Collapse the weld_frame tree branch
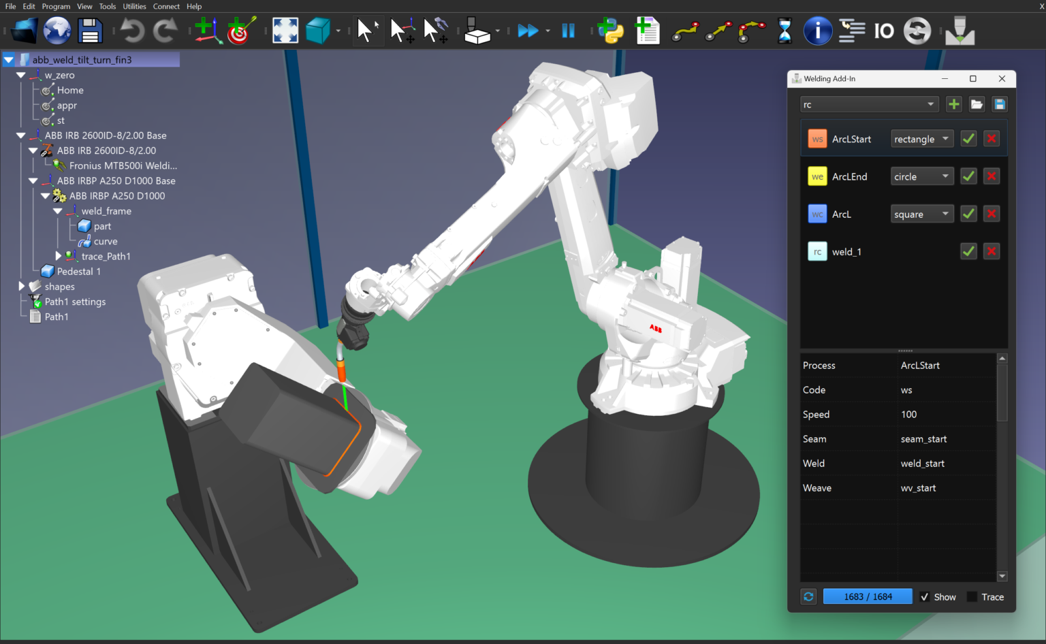The image size is (1046, 644). [x=58, y=210]
